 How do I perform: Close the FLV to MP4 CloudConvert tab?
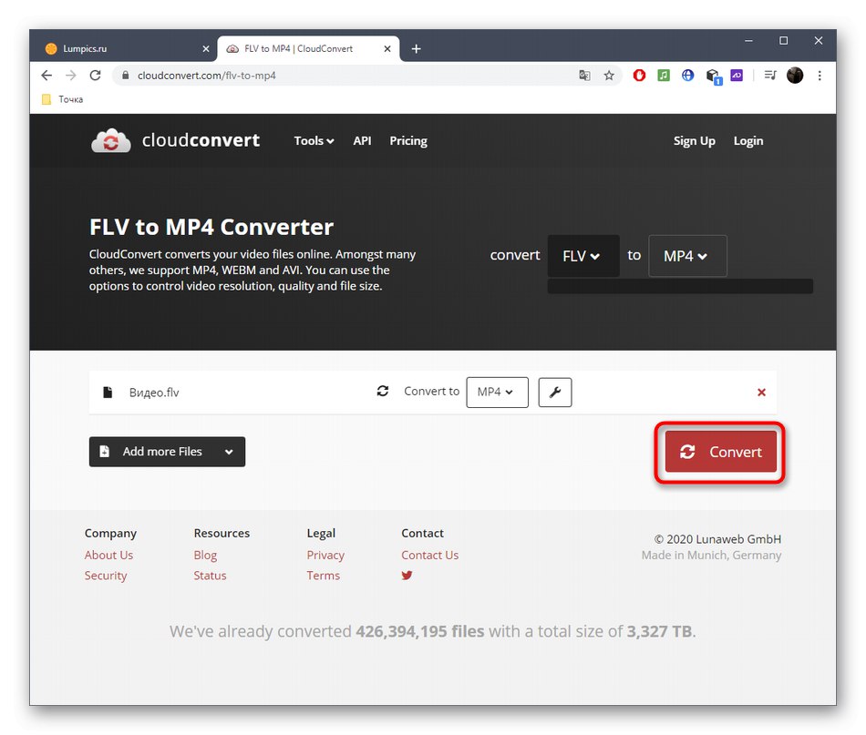(x=387, y=48)
